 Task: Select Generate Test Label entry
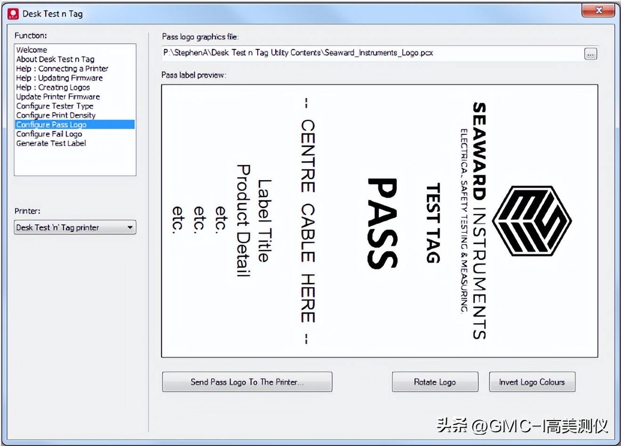[51, 143]
